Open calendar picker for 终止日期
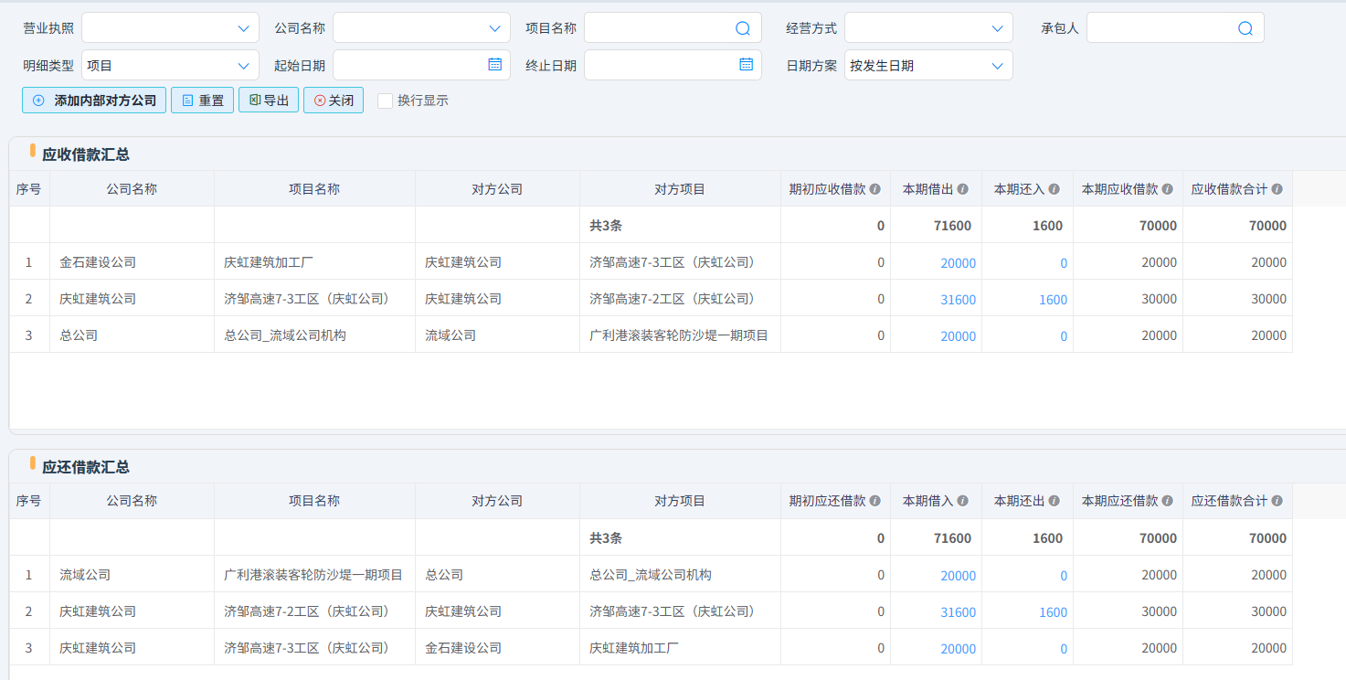Screen dimensions: 1346x680 click(746, 65)
